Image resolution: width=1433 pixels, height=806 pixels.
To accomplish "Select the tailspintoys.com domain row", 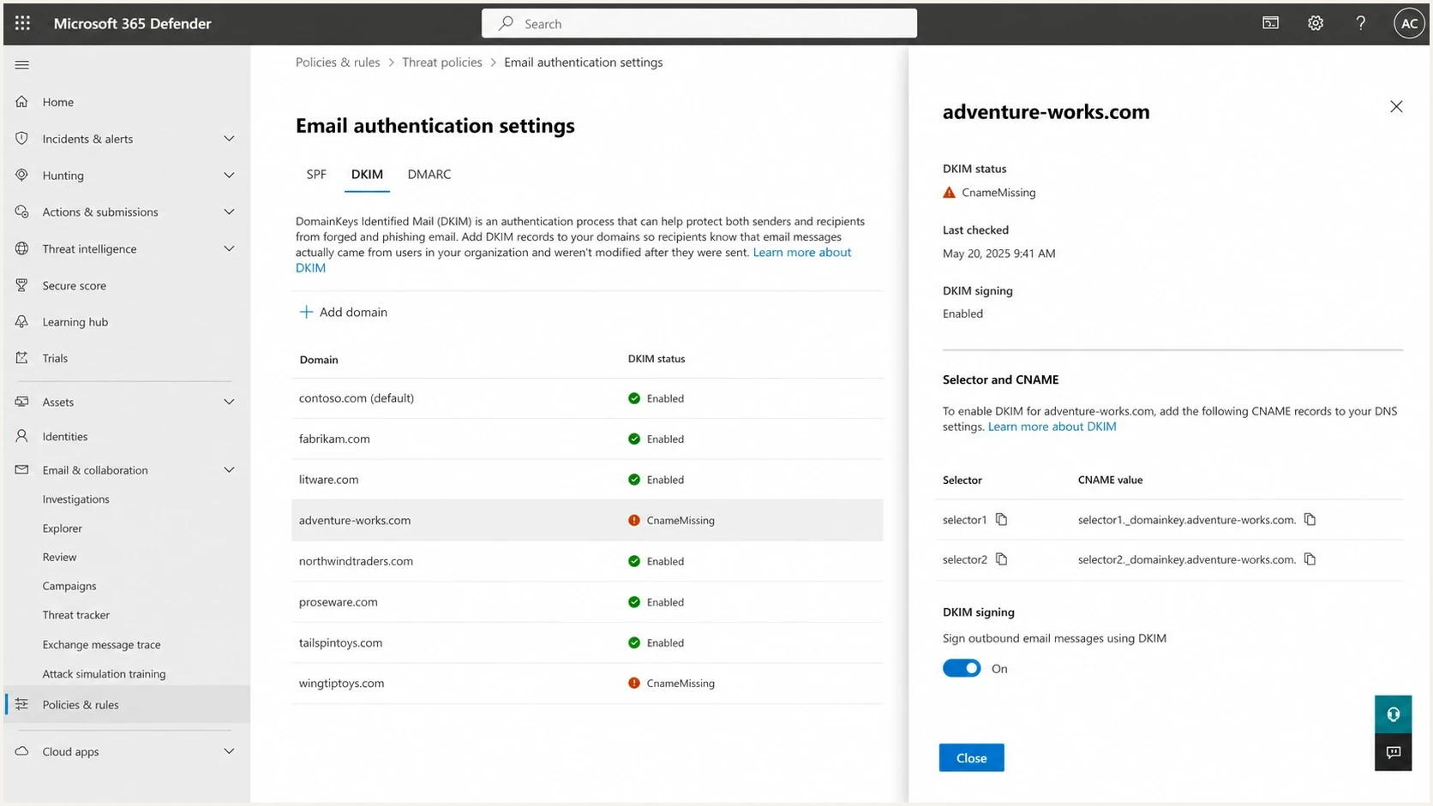I will [x=587, y=642].
